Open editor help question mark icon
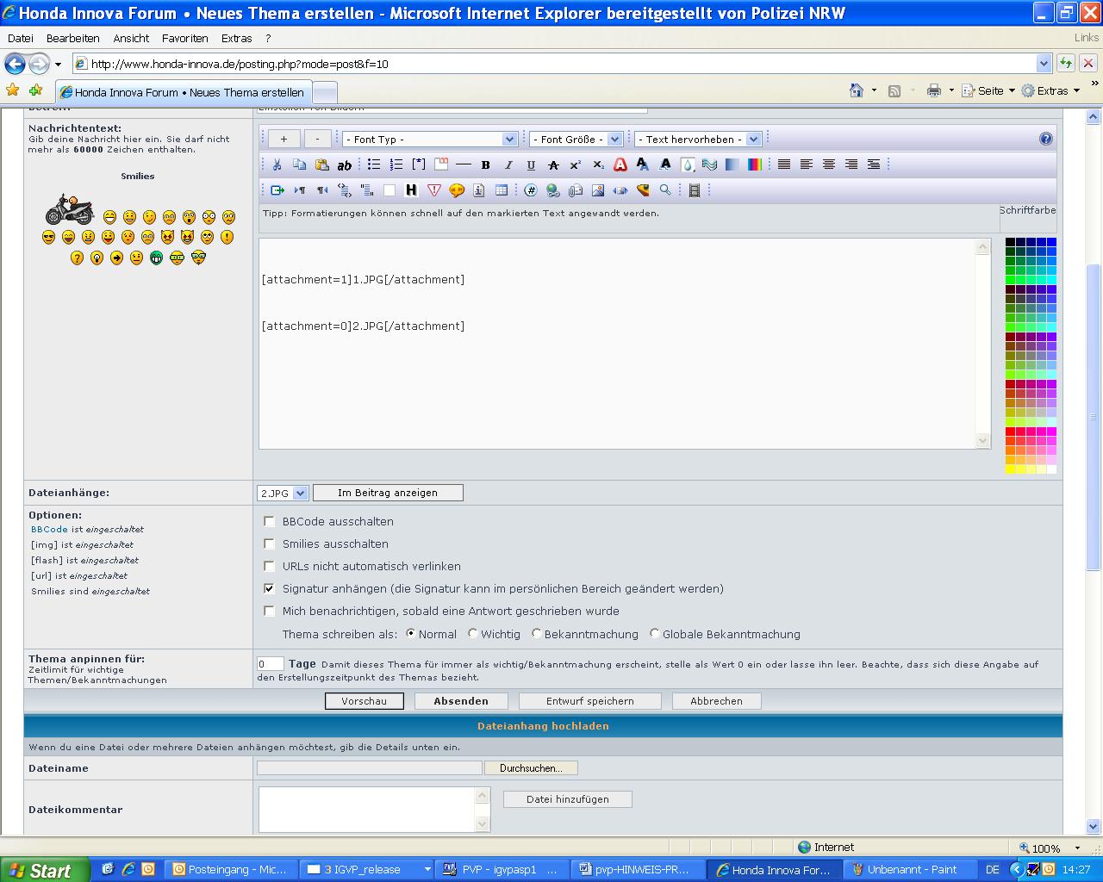 [x=1045, y=139]
